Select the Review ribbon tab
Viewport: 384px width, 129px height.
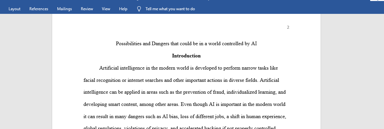click(x=87, y=9)
